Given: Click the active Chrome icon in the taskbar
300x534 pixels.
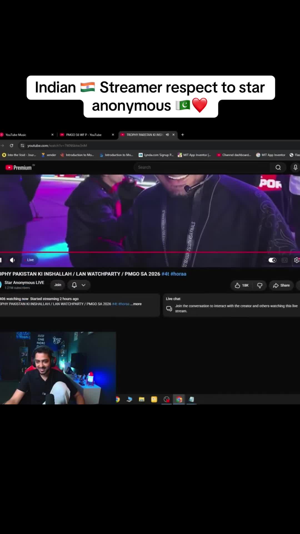Looking at the screenshot, I should click(179, 400).
